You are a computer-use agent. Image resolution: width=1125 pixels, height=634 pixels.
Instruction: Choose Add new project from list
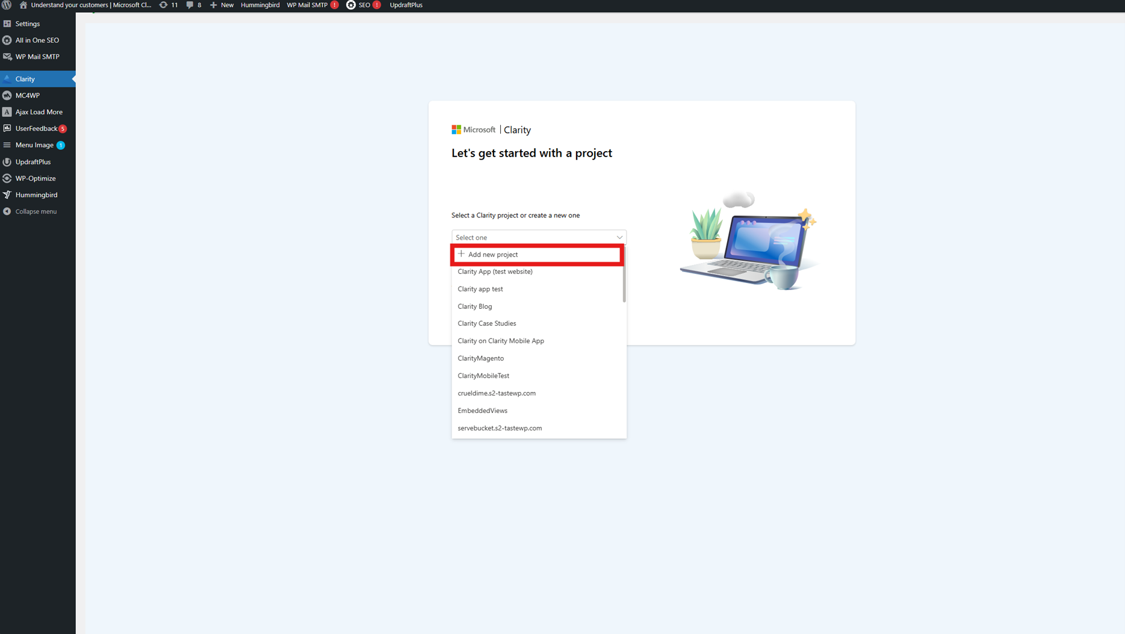click(x=537, y=254)
